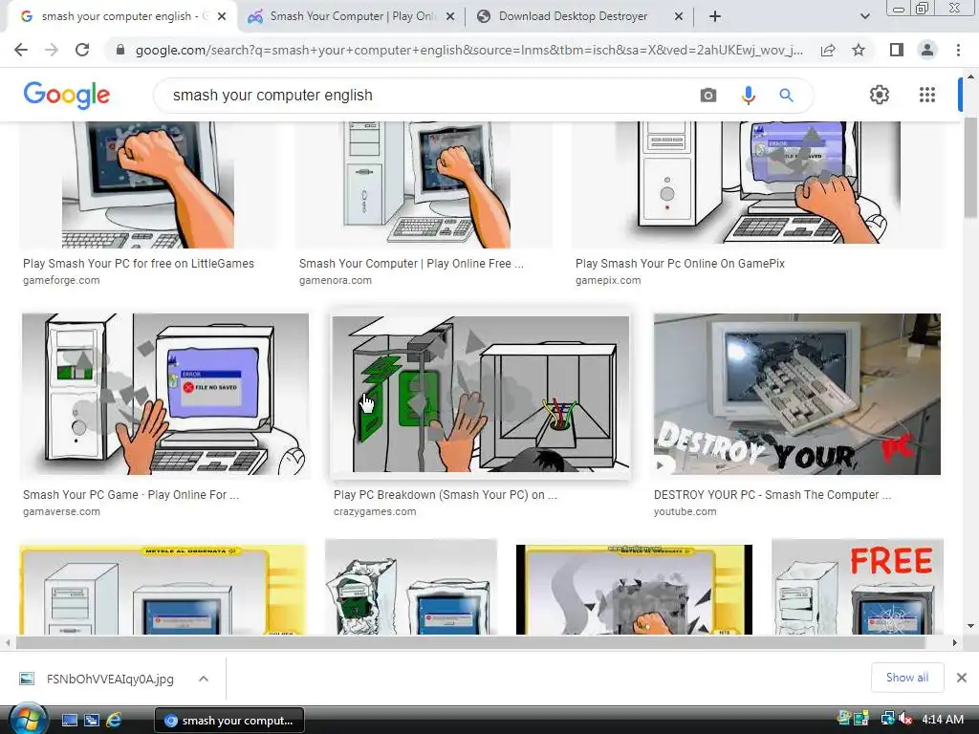Viewport: 979px width, 734px height.
Task: Open the DESTROY YOUR PC youtube thumbnail
Action: point(797,394)
